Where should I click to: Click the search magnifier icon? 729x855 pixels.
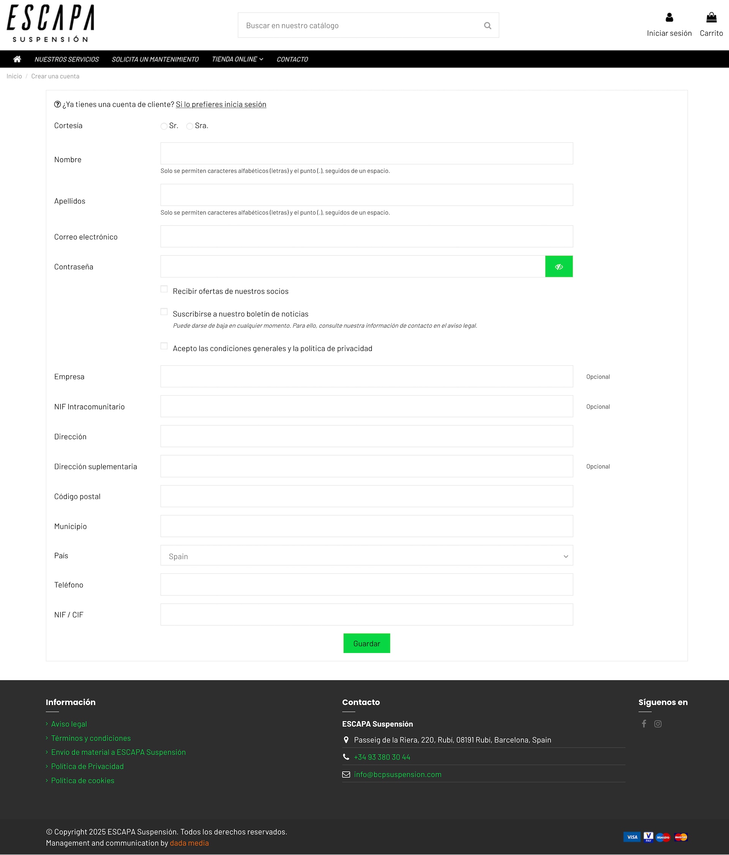coord(487,25)
